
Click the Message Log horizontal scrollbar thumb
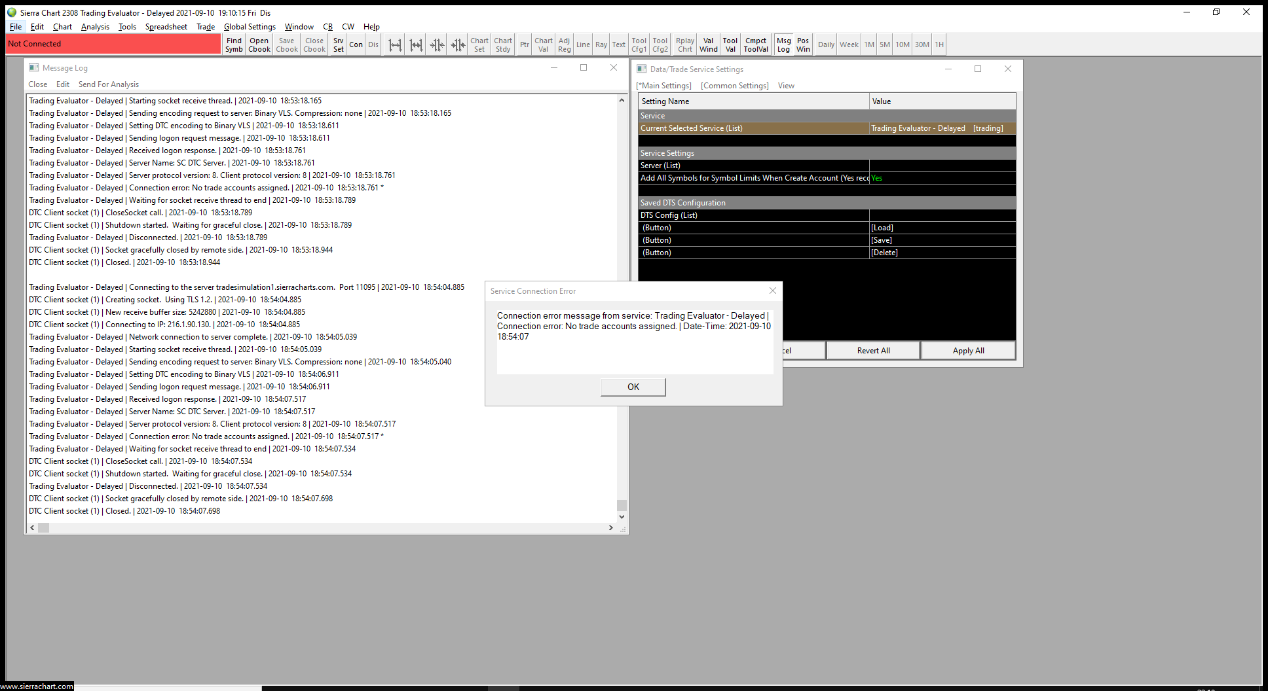44,527
